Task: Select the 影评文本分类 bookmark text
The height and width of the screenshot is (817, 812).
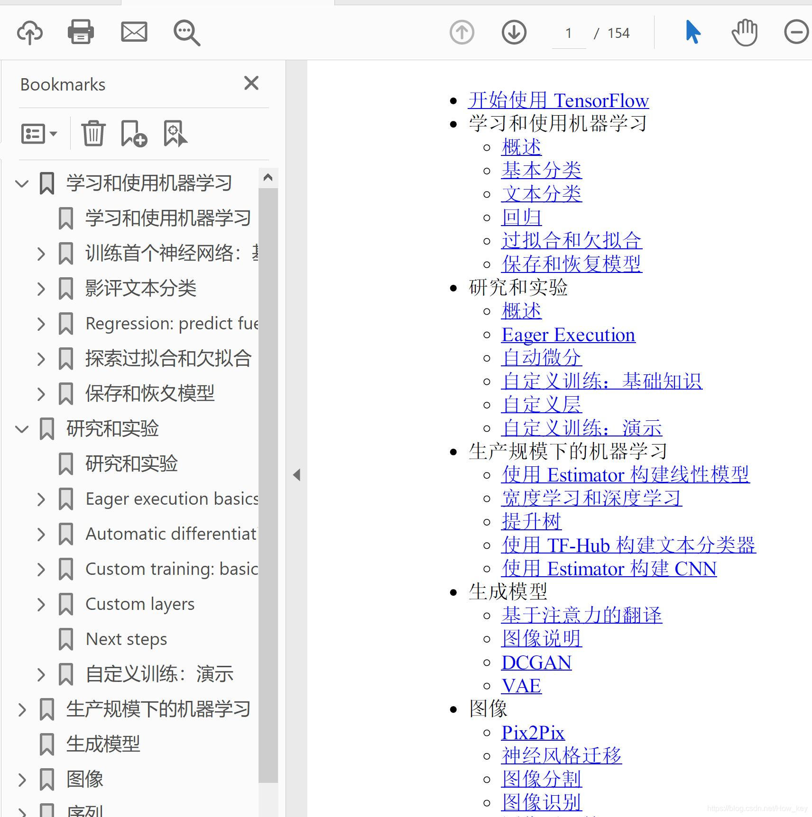Action: (x=141, y=288)
